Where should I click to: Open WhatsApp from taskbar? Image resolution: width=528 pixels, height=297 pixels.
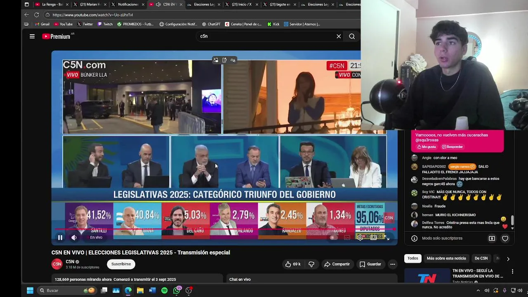pyautogui.click(x=177, y=290)
